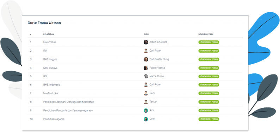Select the BHS. Inggris subject cell
280x132 pixels.
pyautogui.click(x=50, y=59)
